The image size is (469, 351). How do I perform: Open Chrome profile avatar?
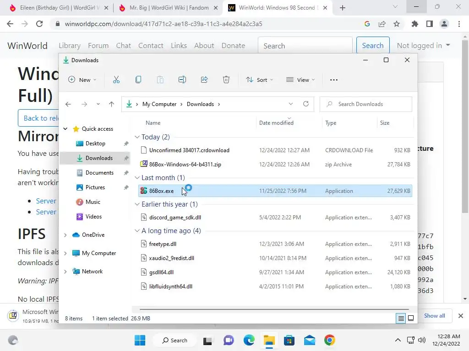[x=444, y=24]
